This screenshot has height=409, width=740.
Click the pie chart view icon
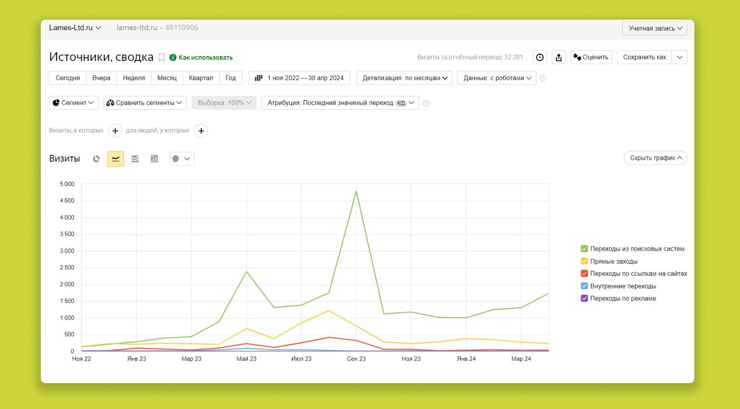tap(97, 159)
